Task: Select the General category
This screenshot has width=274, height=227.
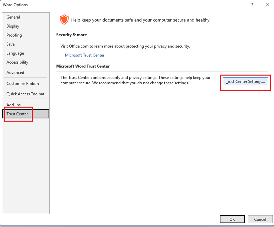Action: pyautogui.click(x=13, y=17)
